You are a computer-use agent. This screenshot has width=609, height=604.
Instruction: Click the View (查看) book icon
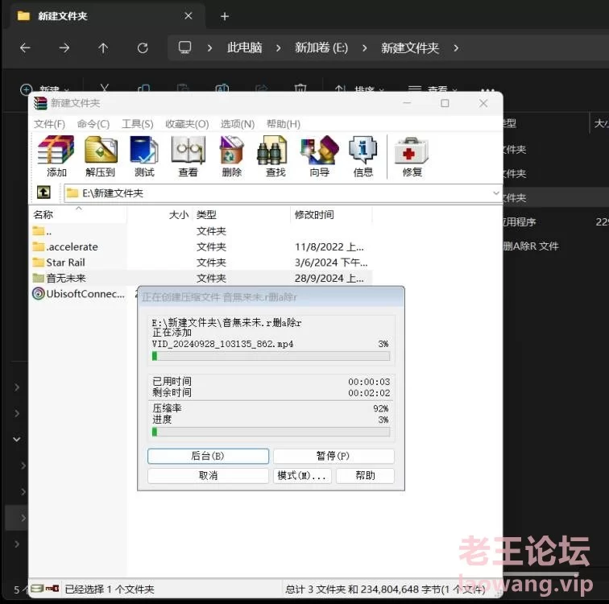188,155
